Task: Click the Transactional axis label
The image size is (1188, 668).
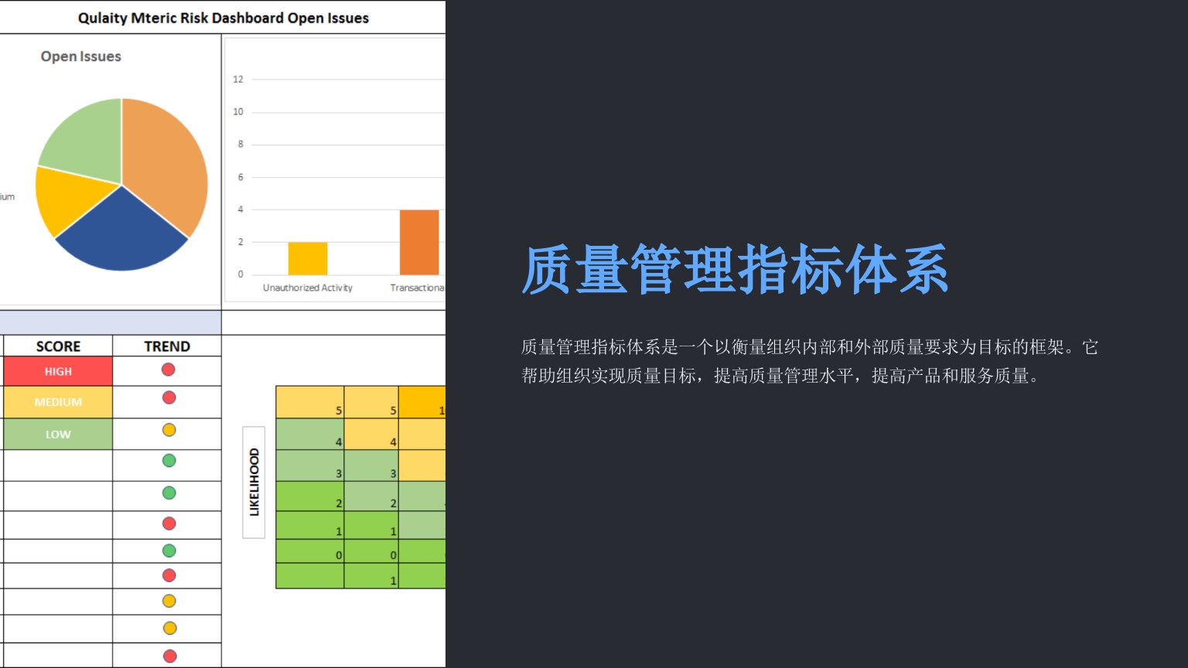Action: 418,288
